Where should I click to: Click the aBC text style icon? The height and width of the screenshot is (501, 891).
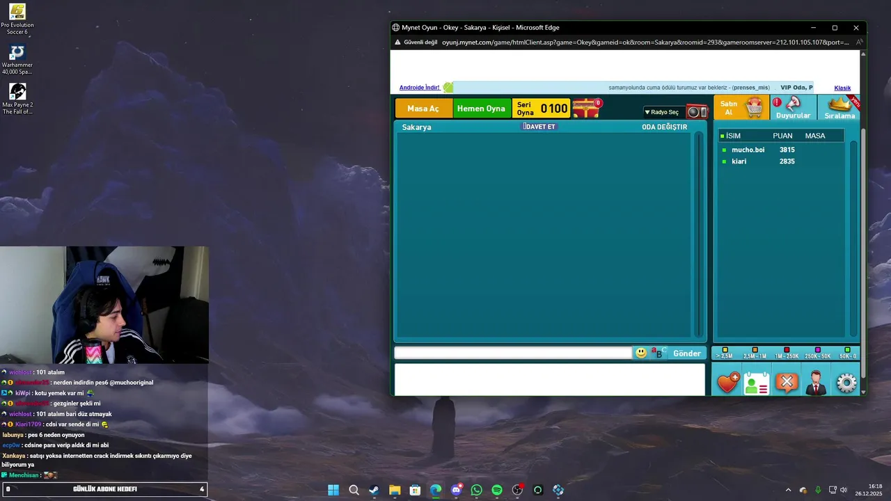pyautogui.click(x=659, y=353)
